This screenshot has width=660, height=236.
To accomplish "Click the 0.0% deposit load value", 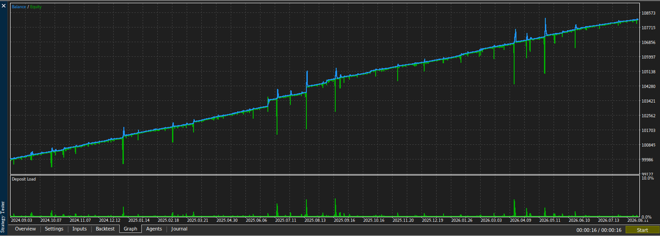I will (x=648, y=217).
